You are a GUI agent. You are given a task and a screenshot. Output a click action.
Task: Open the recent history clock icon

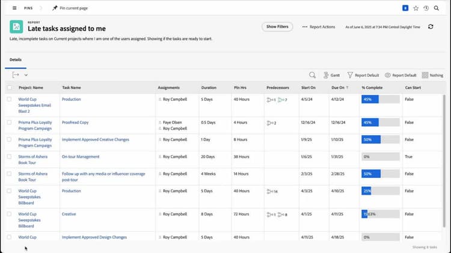click(426, 8)
